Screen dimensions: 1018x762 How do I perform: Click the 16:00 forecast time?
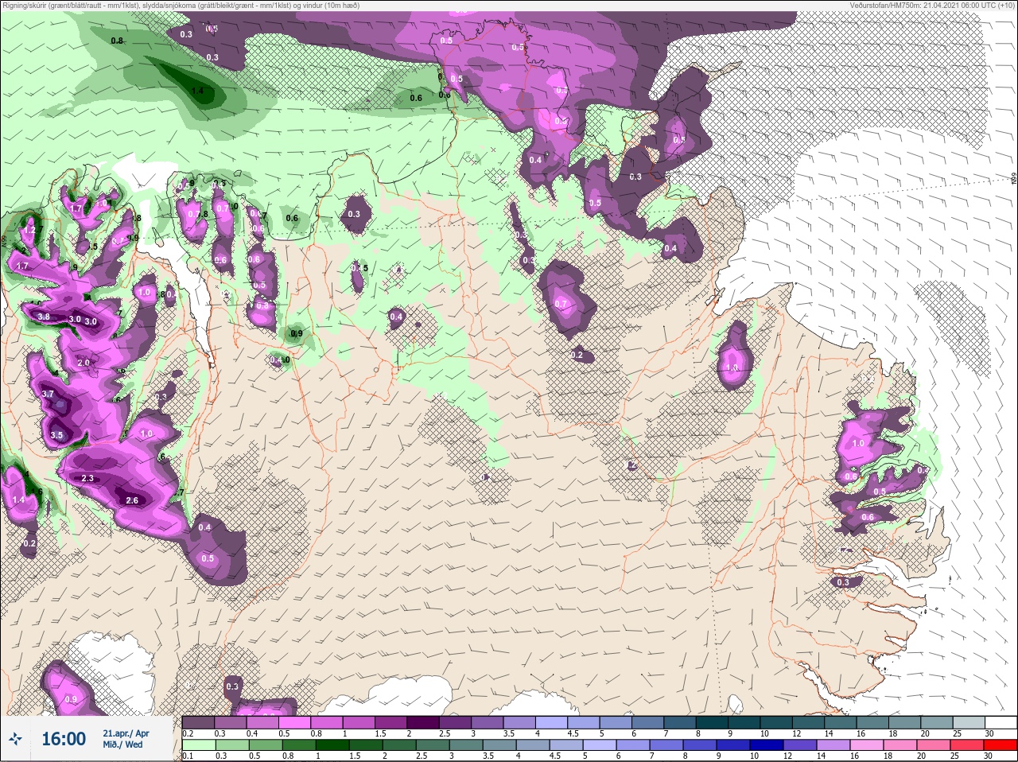point(64,739)
